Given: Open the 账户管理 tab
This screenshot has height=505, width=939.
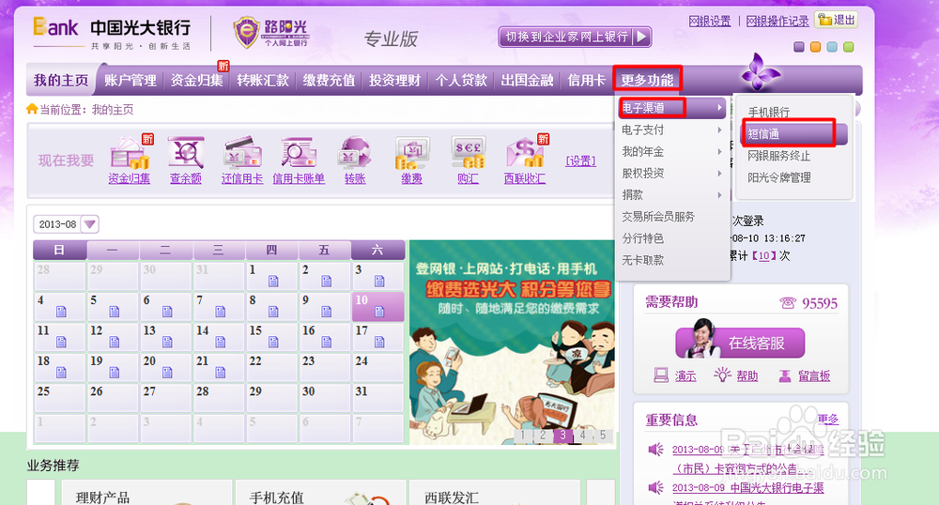Looking at the screenshot, I should (x=130, y=80).
